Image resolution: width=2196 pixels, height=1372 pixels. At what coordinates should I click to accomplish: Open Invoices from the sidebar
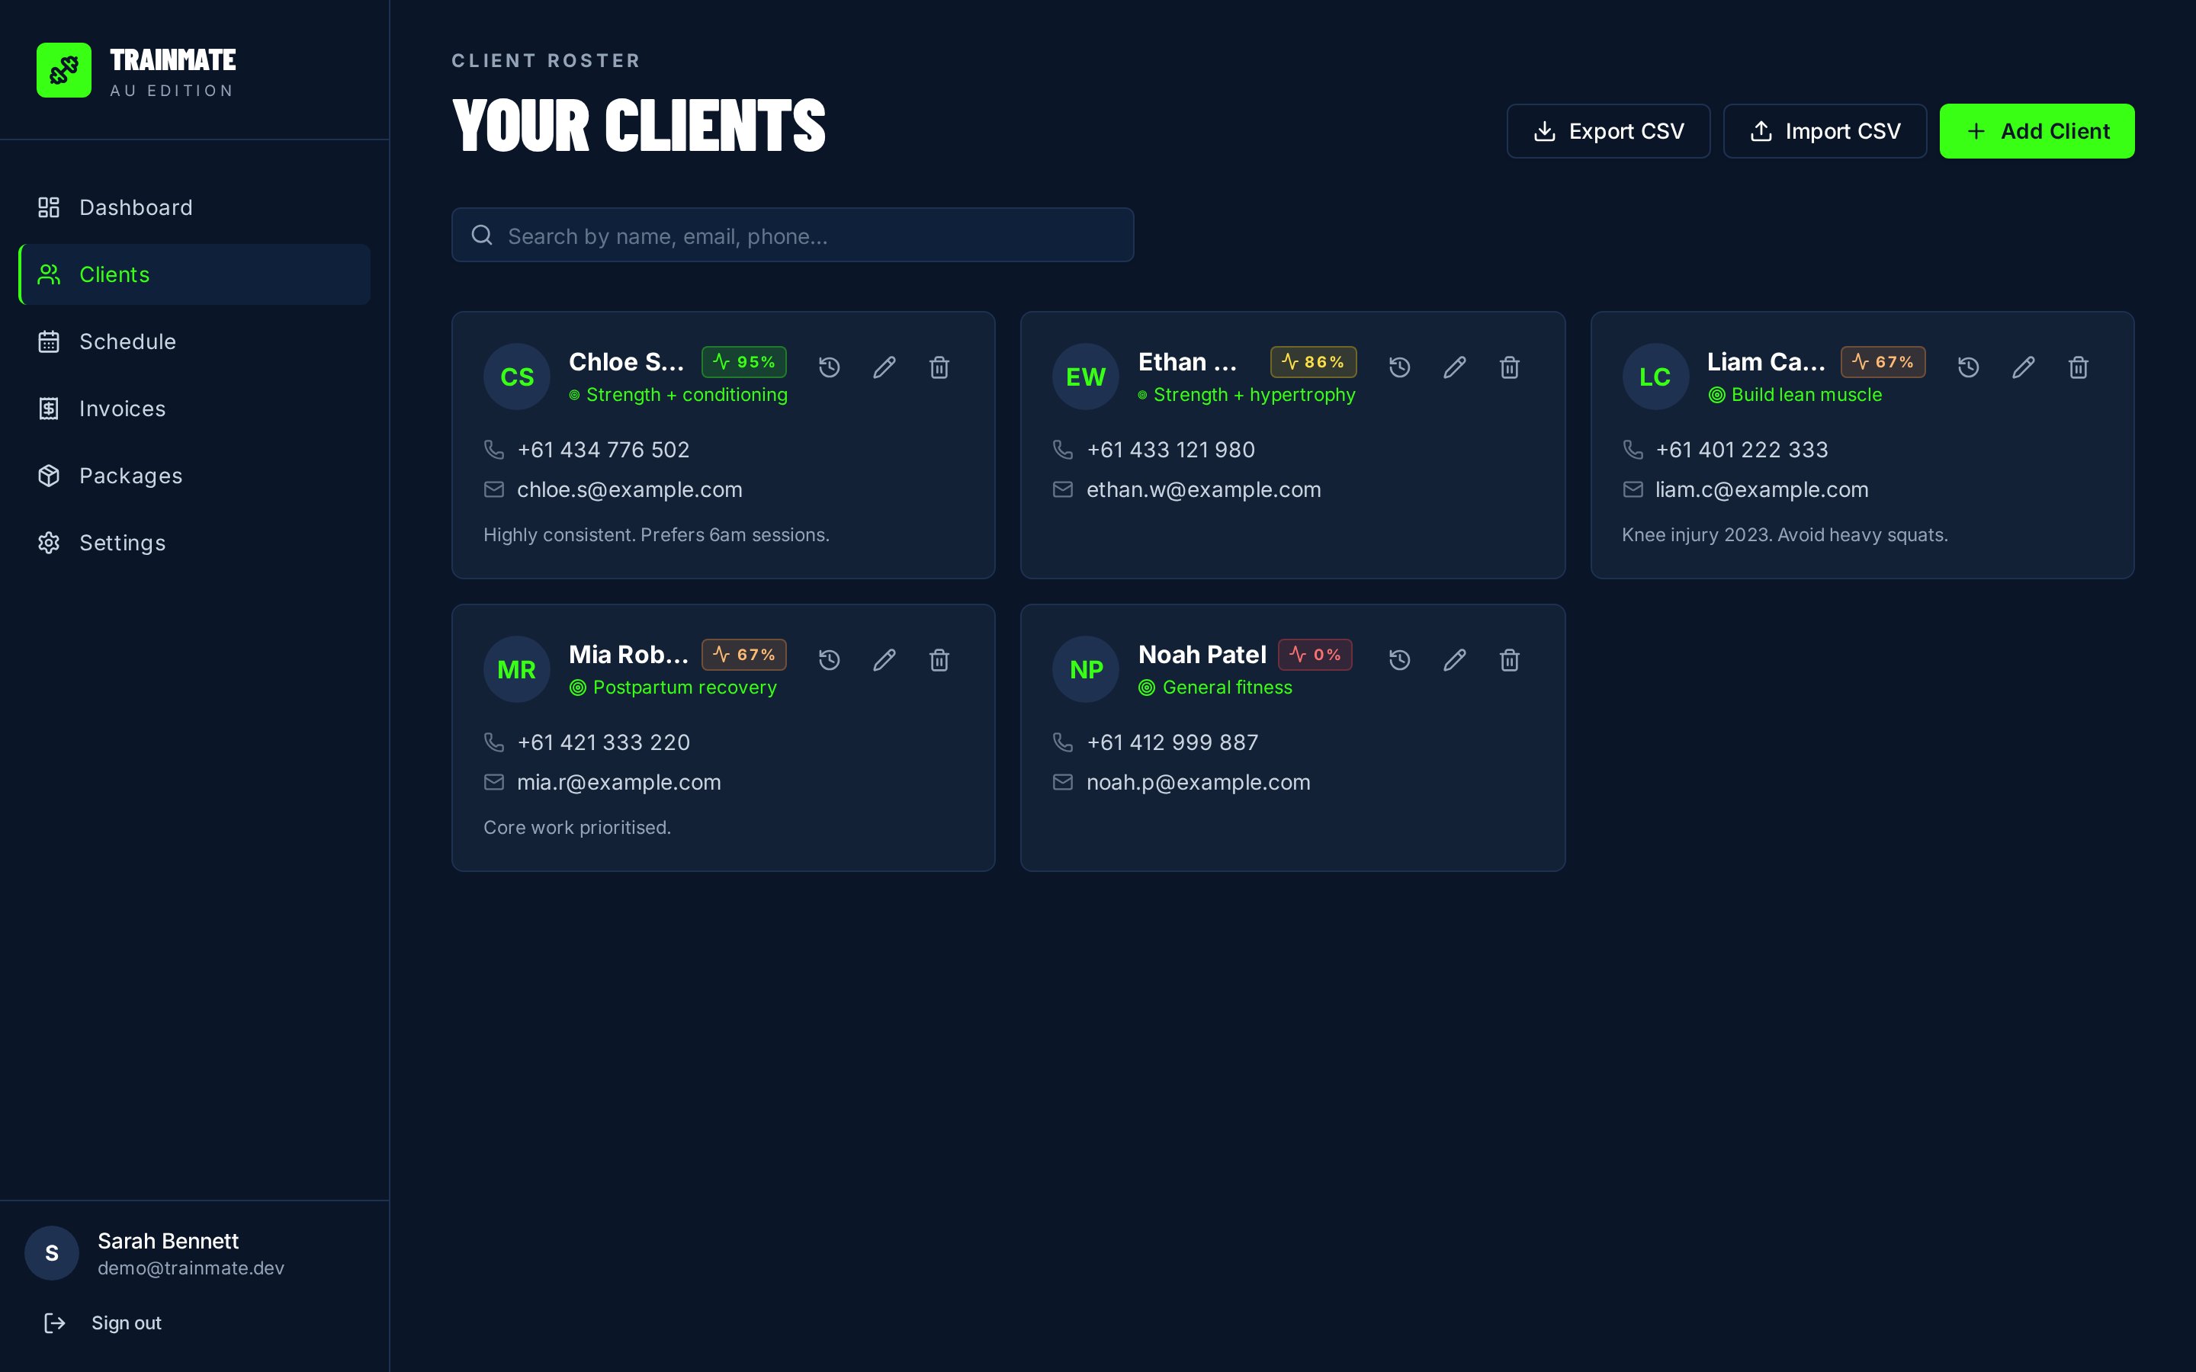pos(194,409)
